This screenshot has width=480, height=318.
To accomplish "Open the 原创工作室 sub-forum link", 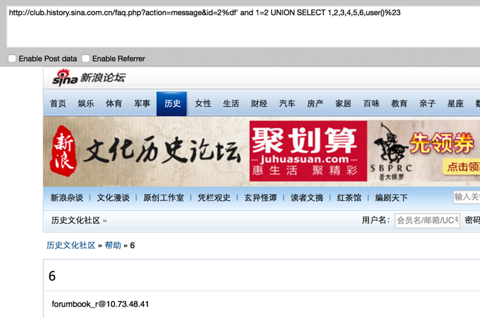I will point(164,198).
